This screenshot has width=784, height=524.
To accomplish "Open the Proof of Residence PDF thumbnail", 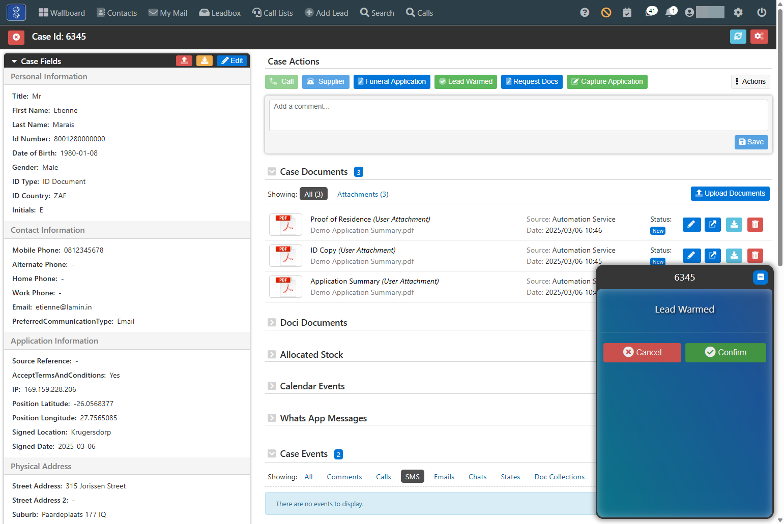I will tap(285, 225).
